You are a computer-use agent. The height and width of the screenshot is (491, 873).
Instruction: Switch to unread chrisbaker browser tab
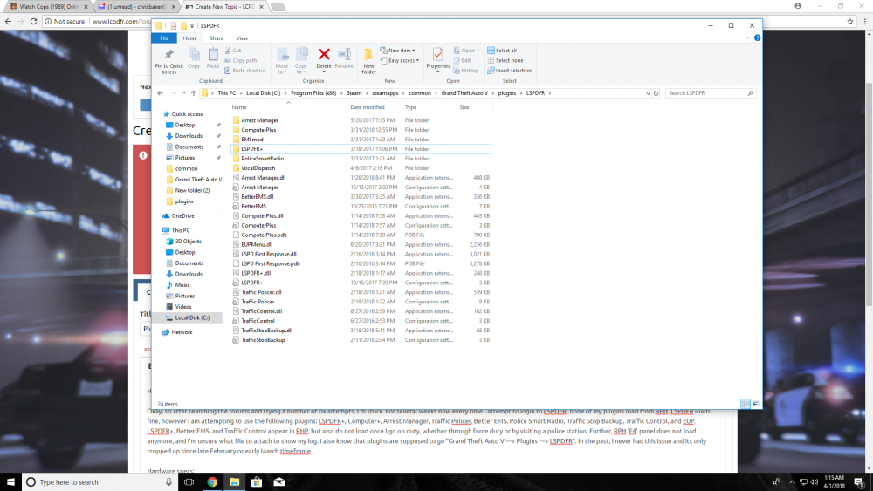coord(137,7)
